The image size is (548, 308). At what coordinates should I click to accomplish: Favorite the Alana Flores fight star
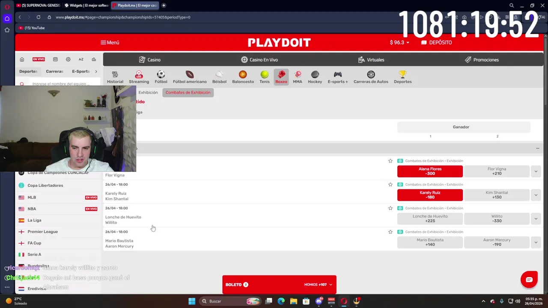pos(390,161)
